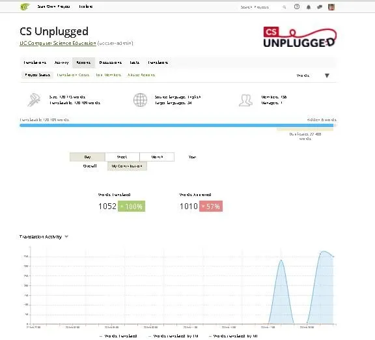The image size is (375, 340).
Task: Open the notifications bell
Action: coord(309,7)
